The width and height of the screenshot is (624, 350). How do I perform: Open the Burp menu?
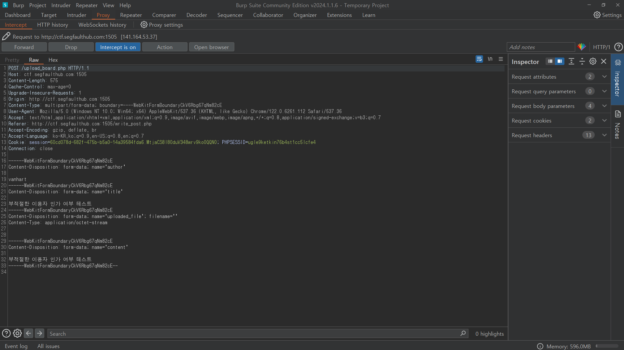(19, 5)
